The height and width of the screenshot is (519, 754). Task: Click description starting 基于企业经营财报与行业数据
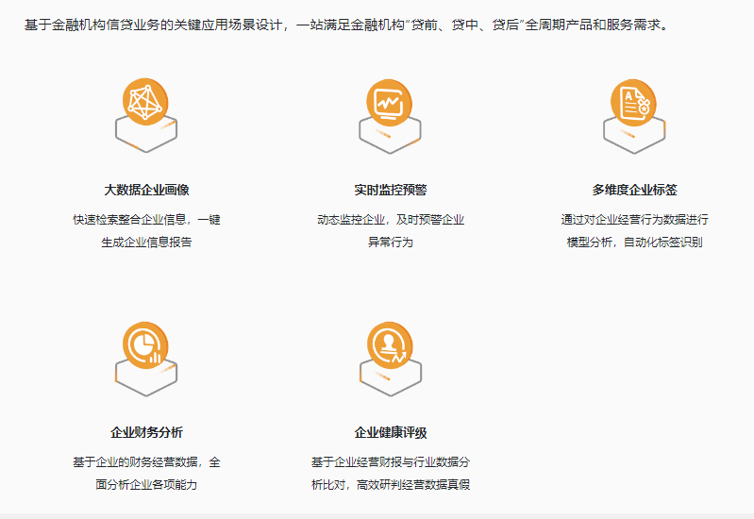(x=391, y=473)
